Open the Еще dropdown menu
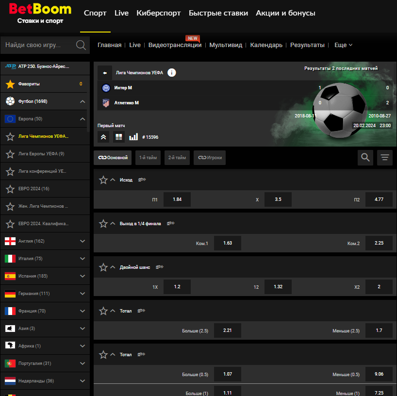The width and height of the screenshot is (397, 396). point(343,45)
